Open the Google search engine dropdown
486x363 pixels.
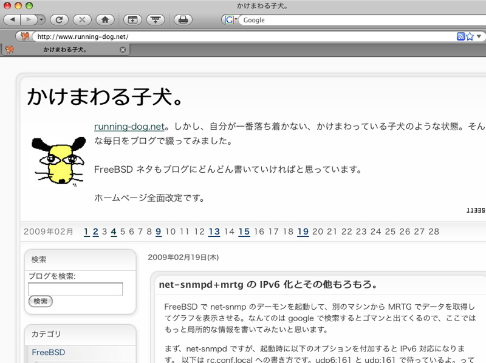[231, 20]
